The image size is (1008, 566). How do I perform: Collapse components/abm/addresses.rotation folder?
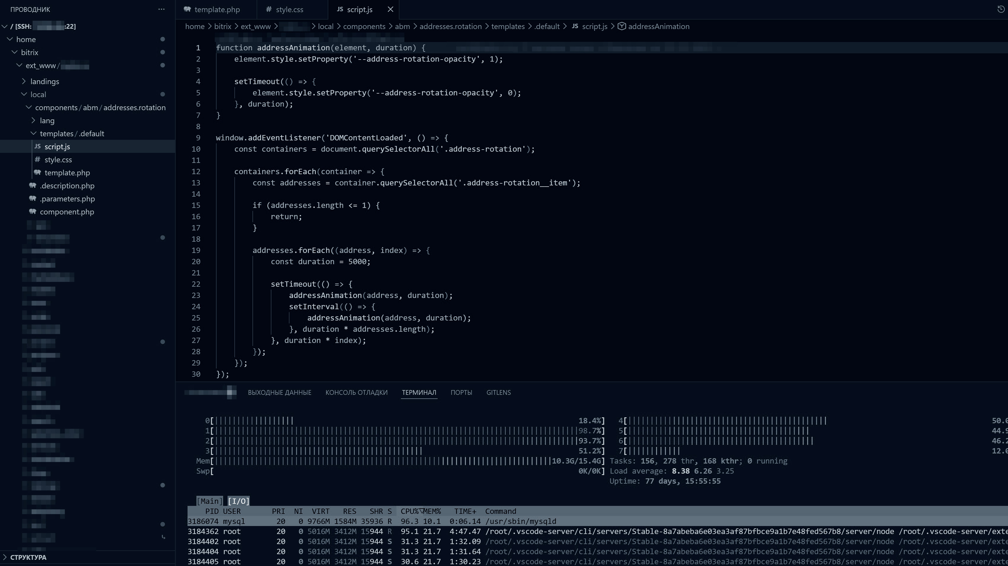[x=28, y=107]
